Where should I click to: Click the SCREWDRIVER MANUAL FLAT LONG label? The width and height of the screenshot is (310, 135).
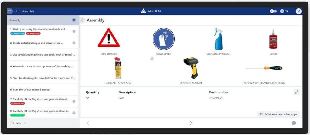point(264,83)
